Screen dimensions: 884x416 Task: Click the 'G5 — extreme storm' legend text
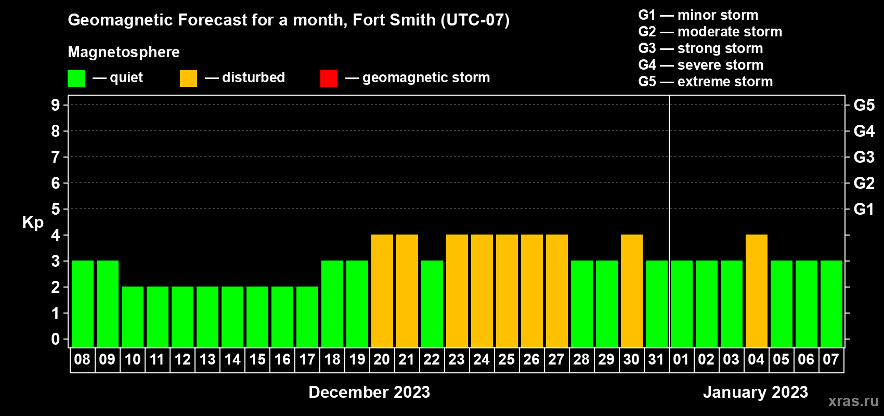705,82
